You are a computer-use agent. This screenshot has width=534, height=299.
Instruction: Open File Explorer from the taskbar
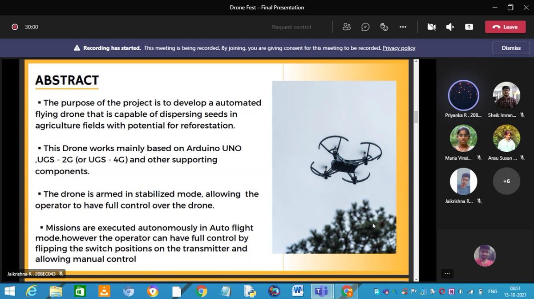pos(56,291)
